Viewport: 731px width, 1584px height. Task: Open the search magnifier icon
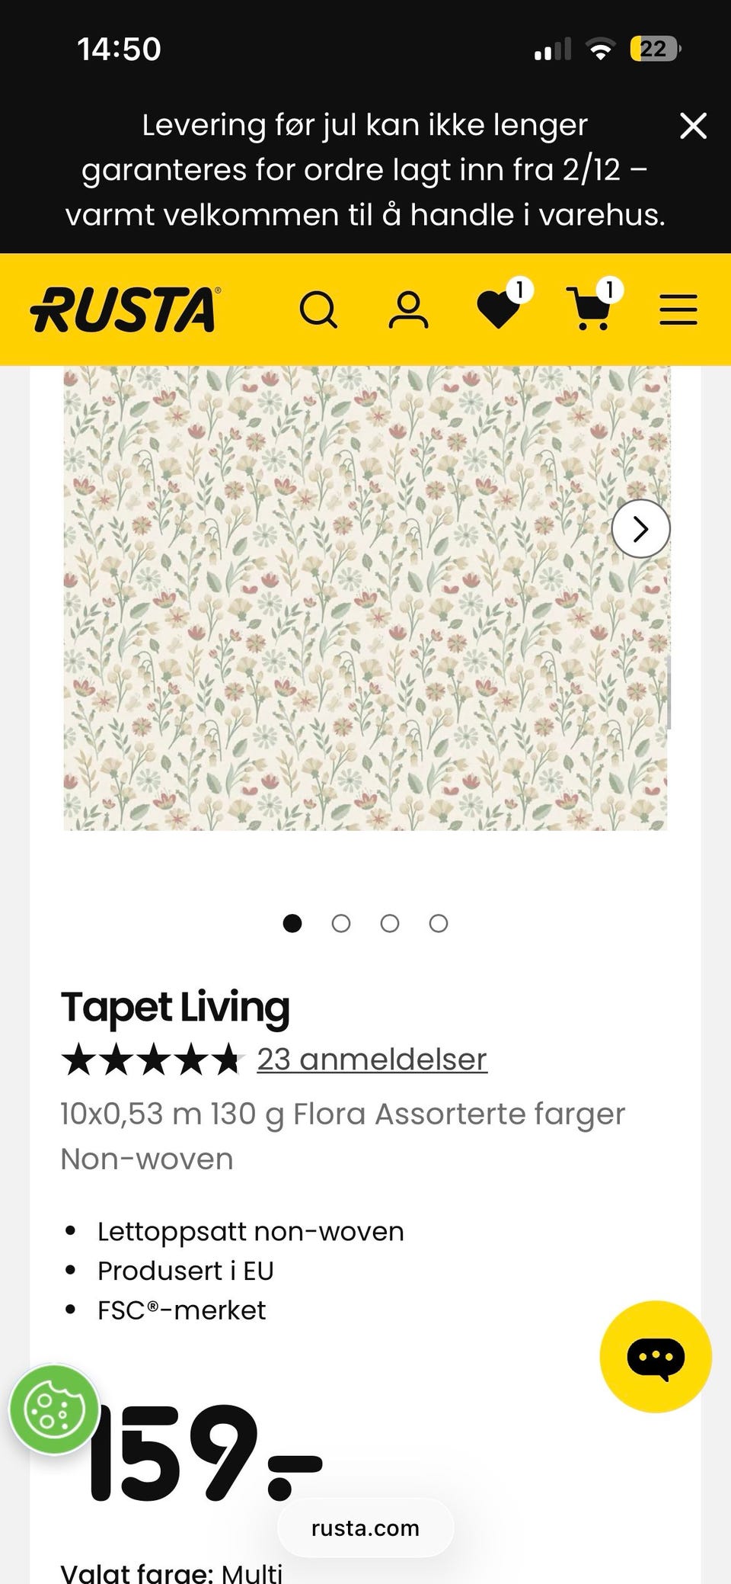tap(318, 310)
